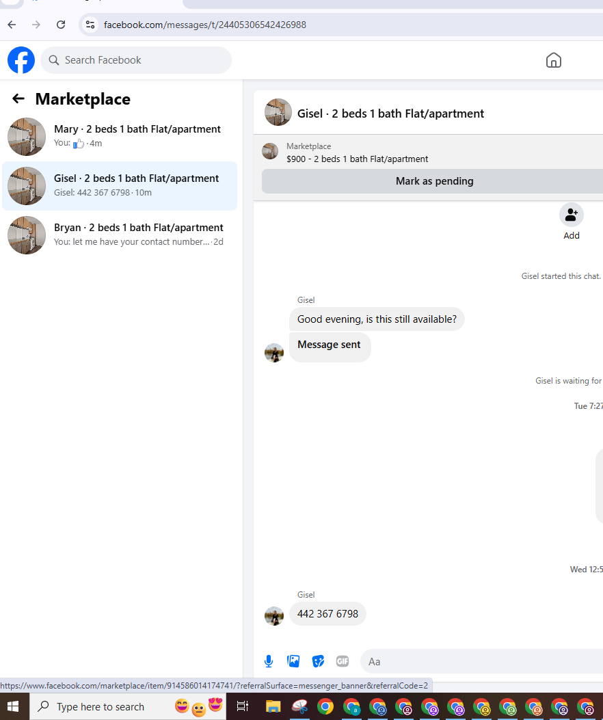This screenshot has width=603, height=720.
Task: Select Gisel's conversation in the list
Action: (120, 186)
